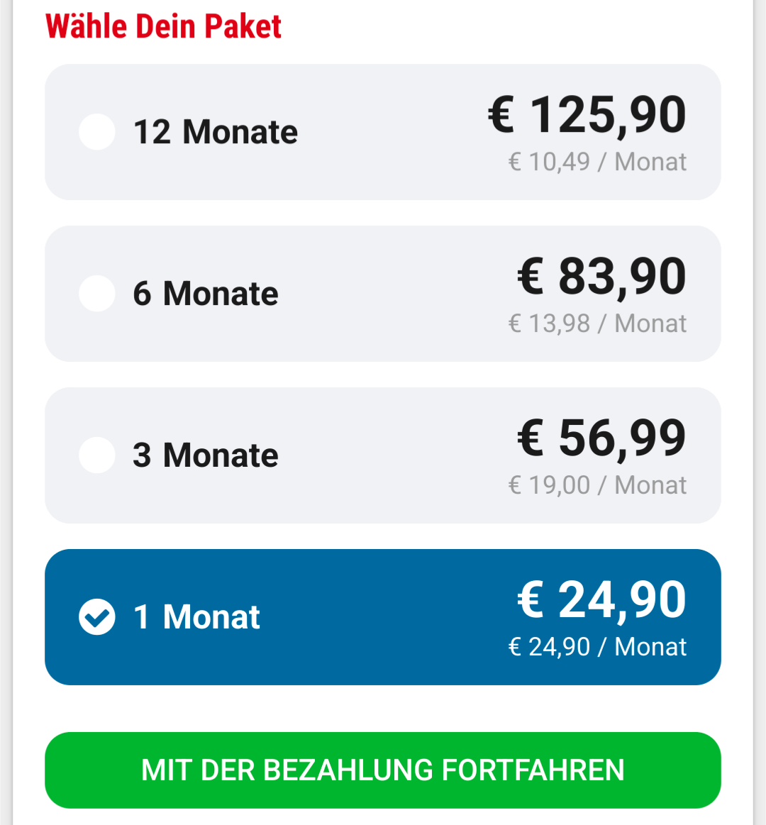Click the large bold € 24,90 total
Screen dimensions: 766x825
(x=601, y=600)
